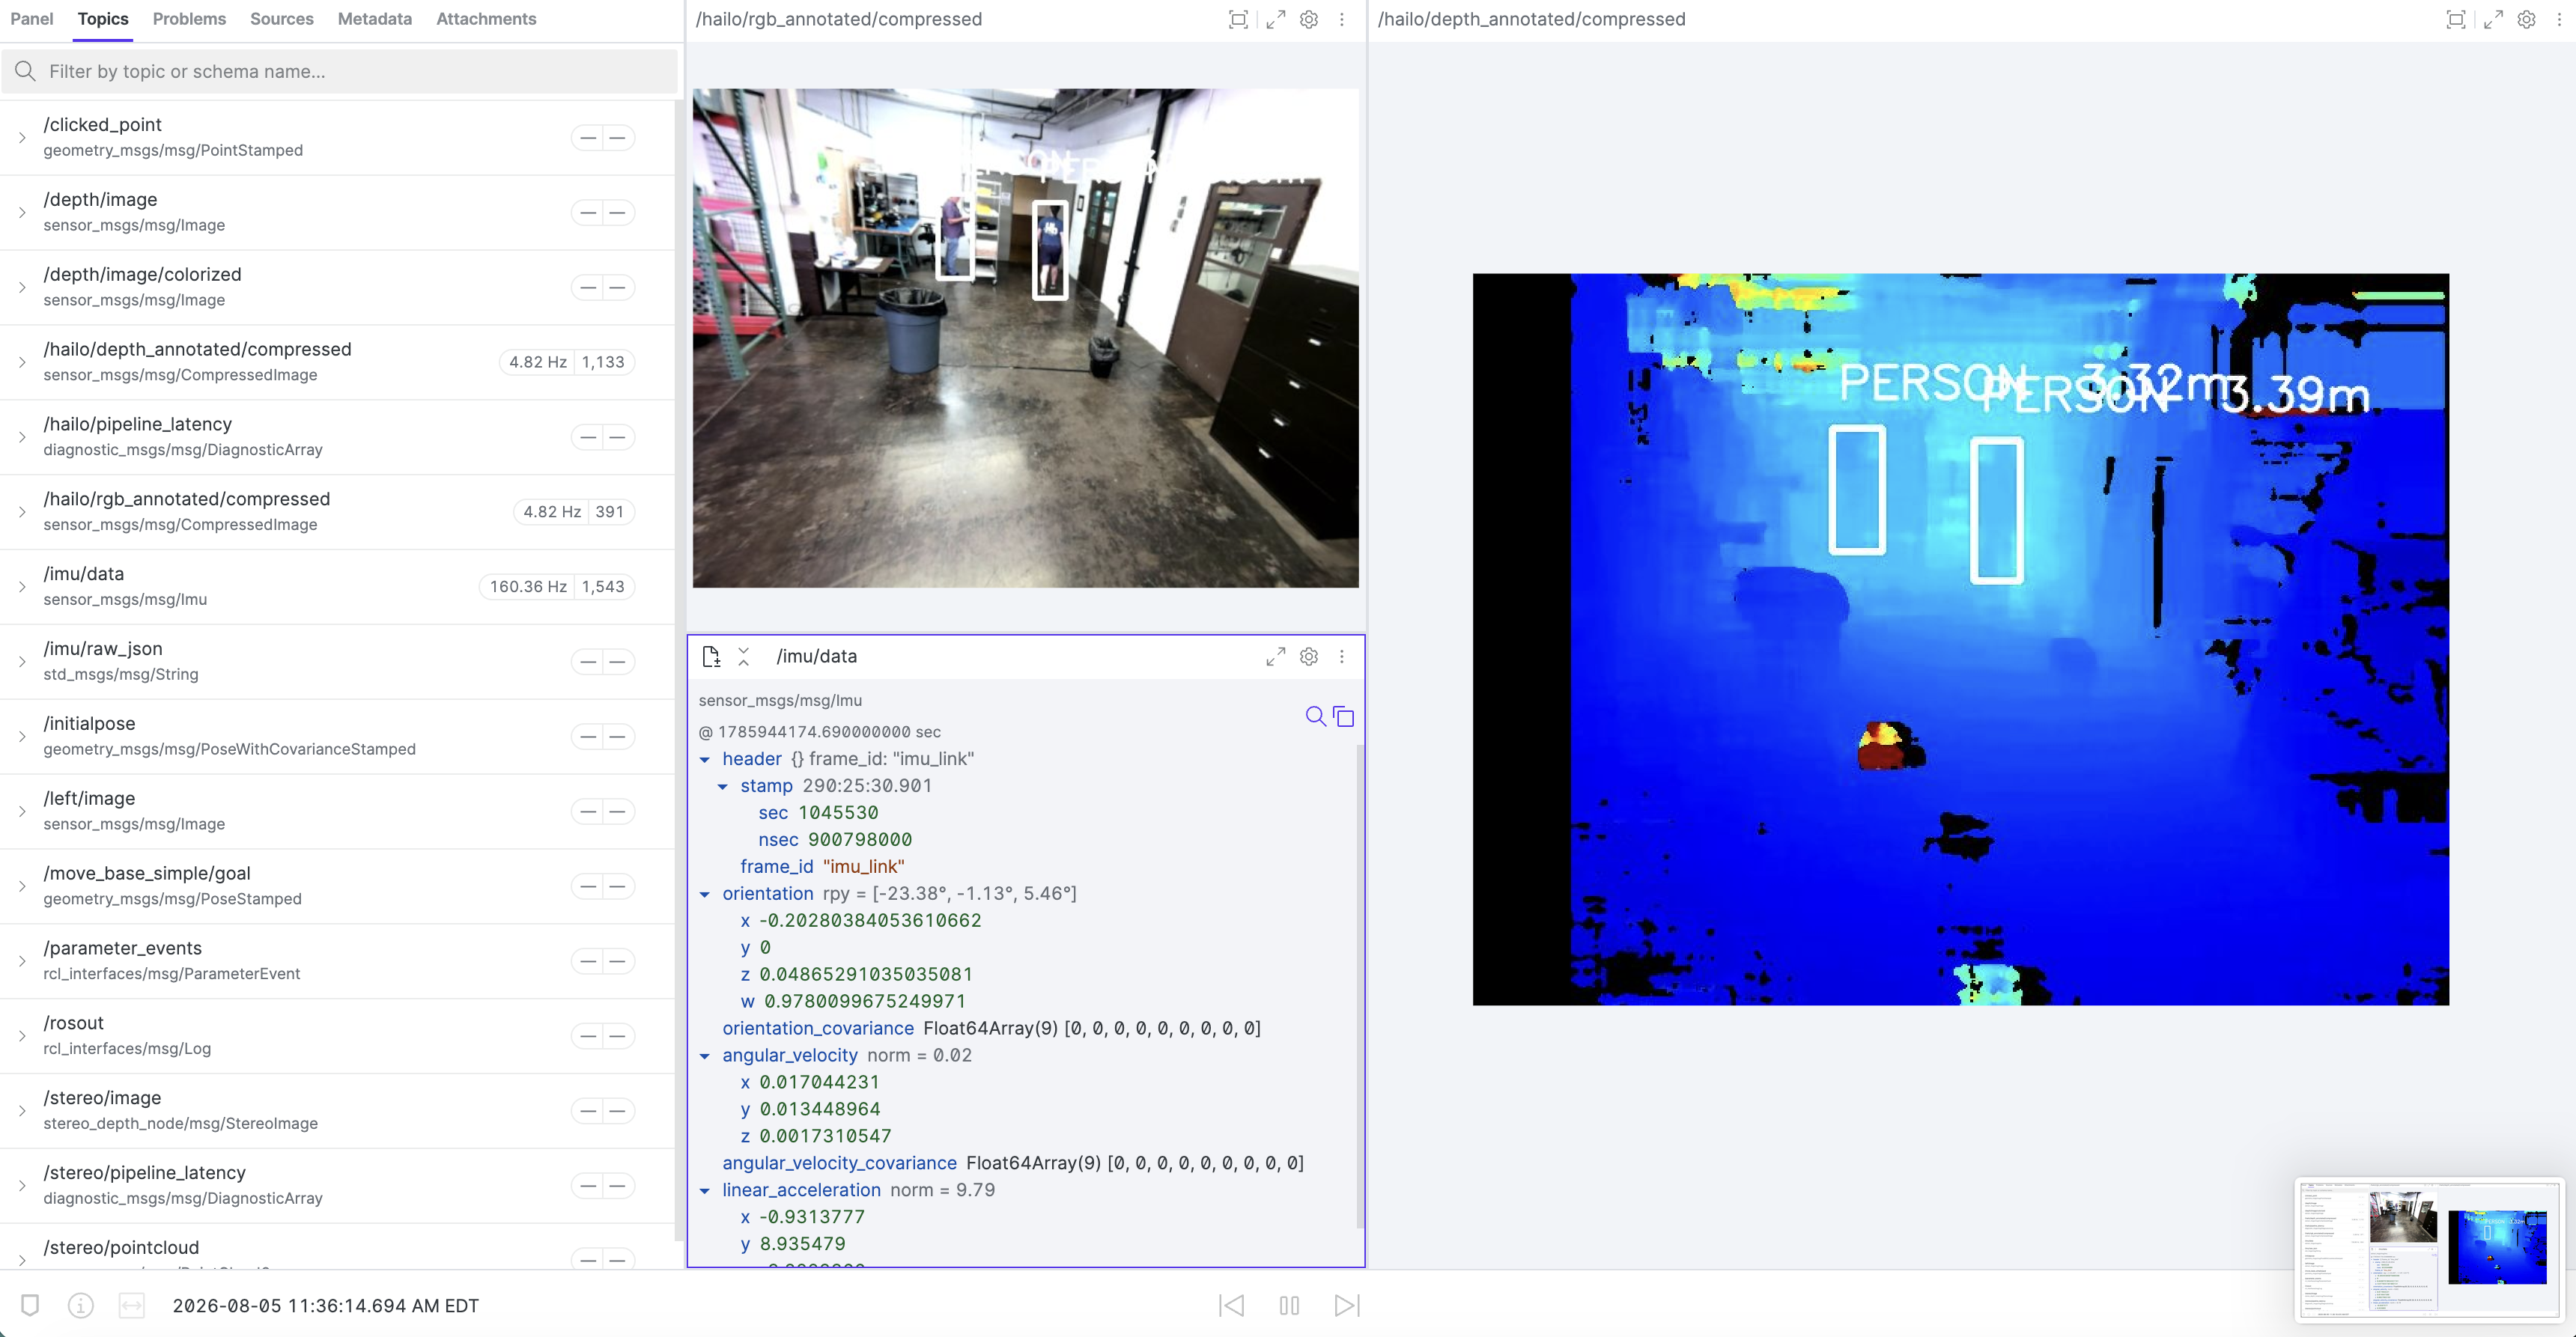Image resolution: width=2576 pixels, height=1337 pixels.
Task: Open three-dot menu of /imu/data panel
Action: click(1342, 656)
